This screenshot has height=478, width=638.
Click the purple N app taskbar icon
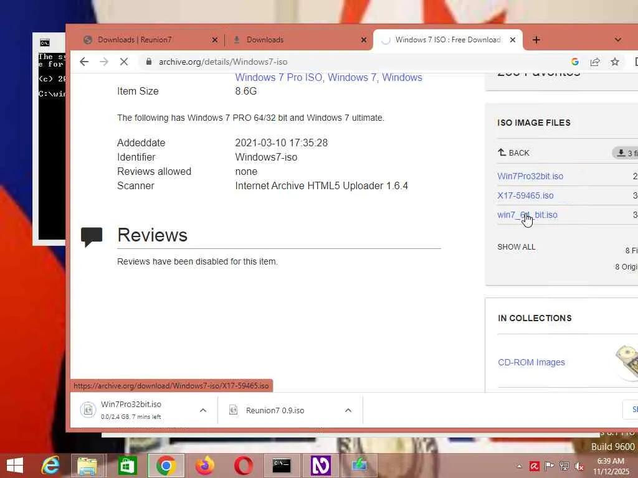pyautogui.click(x=321, y=466)
